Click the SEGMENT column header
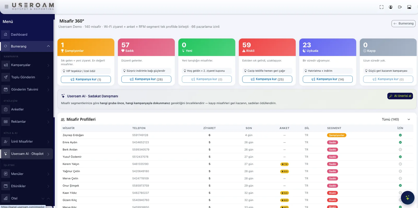 pyautogui.click(x=334, y=128)
